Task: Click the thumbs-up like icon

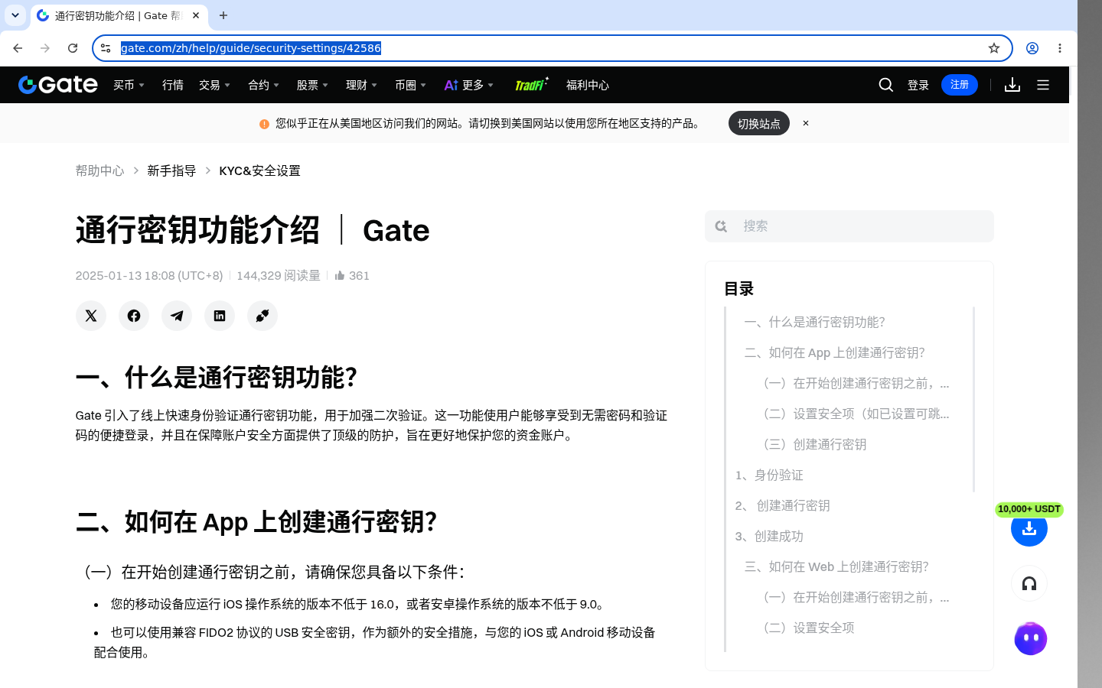Action: click(340, 275)
